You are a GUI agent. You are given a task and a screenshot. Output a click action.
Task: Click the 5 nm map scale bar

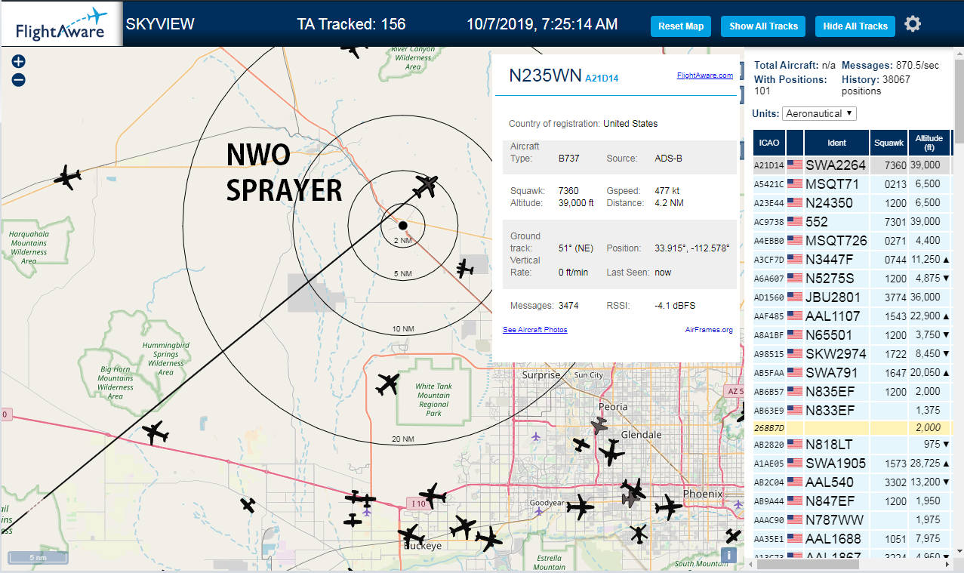pos(38,558)
